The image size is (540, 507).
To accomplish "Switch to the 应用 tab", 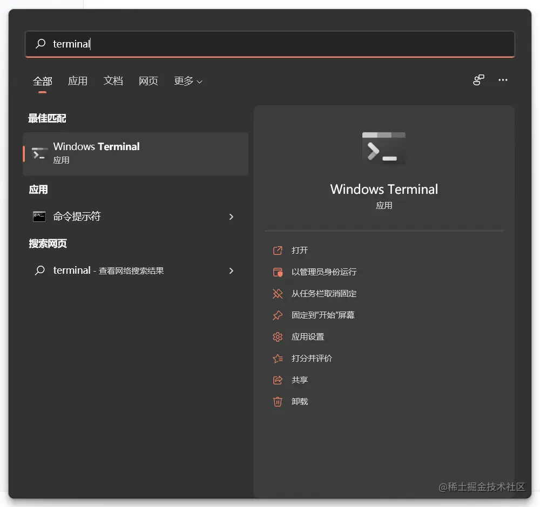I will click(x=77, y=81).
